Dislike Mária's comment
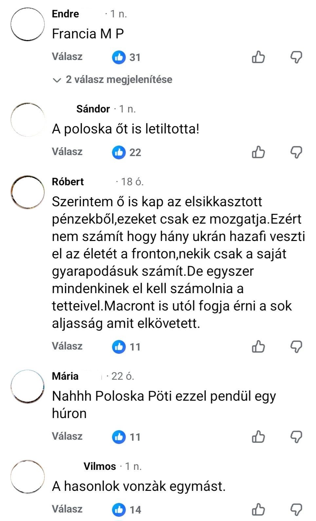This screenshot has height=521, width=316. (296, 437)
